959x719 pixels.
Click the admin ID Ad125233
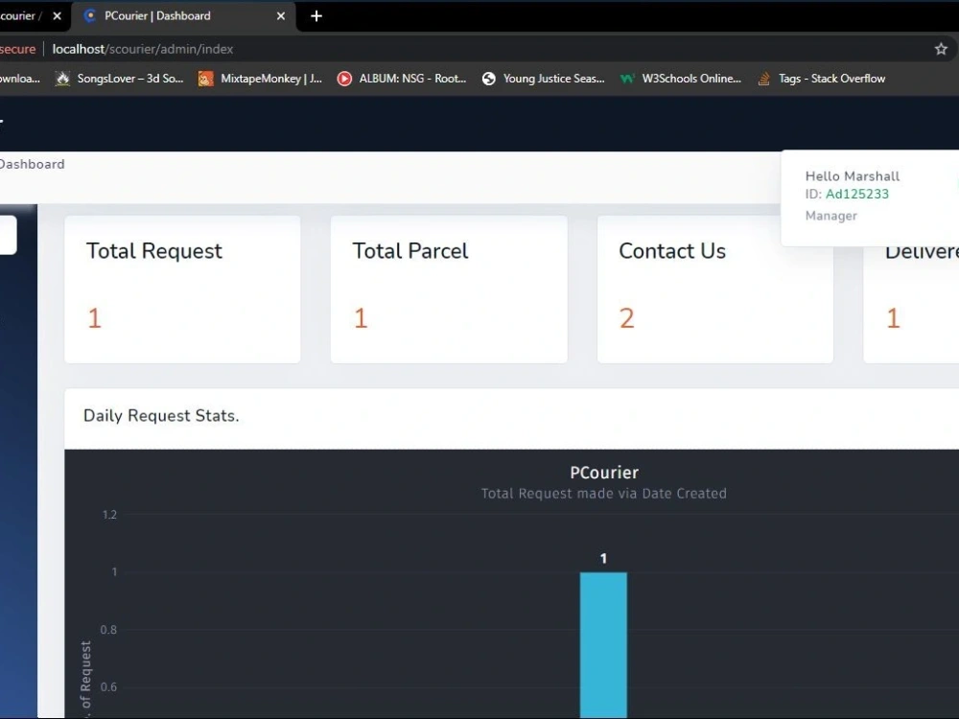(x=856, y=194)
